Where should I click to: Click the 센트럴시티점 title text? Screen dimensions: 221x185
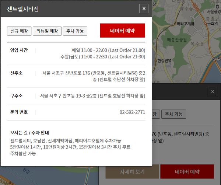tap(23, 9)
